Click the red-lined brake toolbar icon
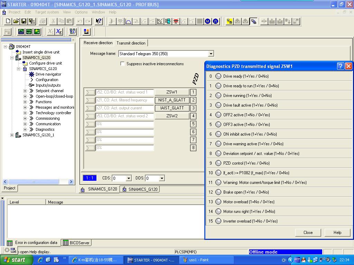 [176, 21]
